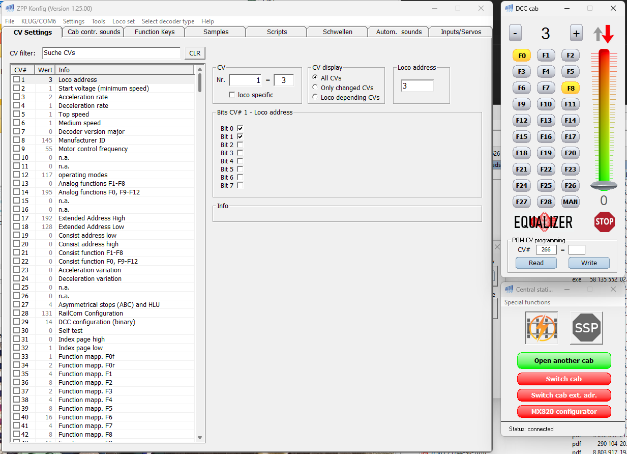Select the Only changed CVs radio button
This screenshot has width=627, height=454.
tap(315, 88)
